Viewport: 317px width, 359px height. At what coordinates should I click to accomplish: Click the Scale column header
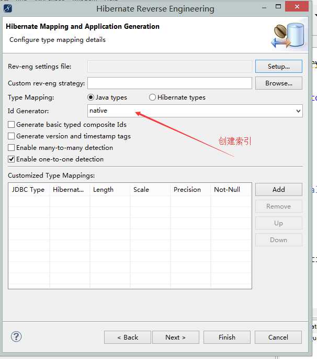click(150, 190)
